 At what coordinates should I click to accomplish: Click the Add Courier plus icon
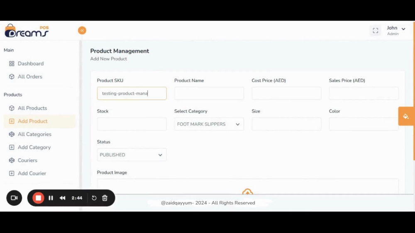pos(12,173)
